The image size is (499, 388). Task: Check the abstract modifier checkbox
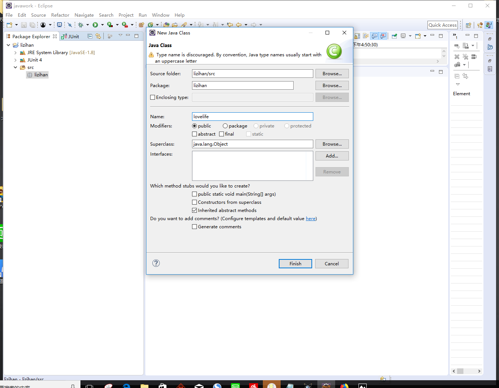pos(195,134)
